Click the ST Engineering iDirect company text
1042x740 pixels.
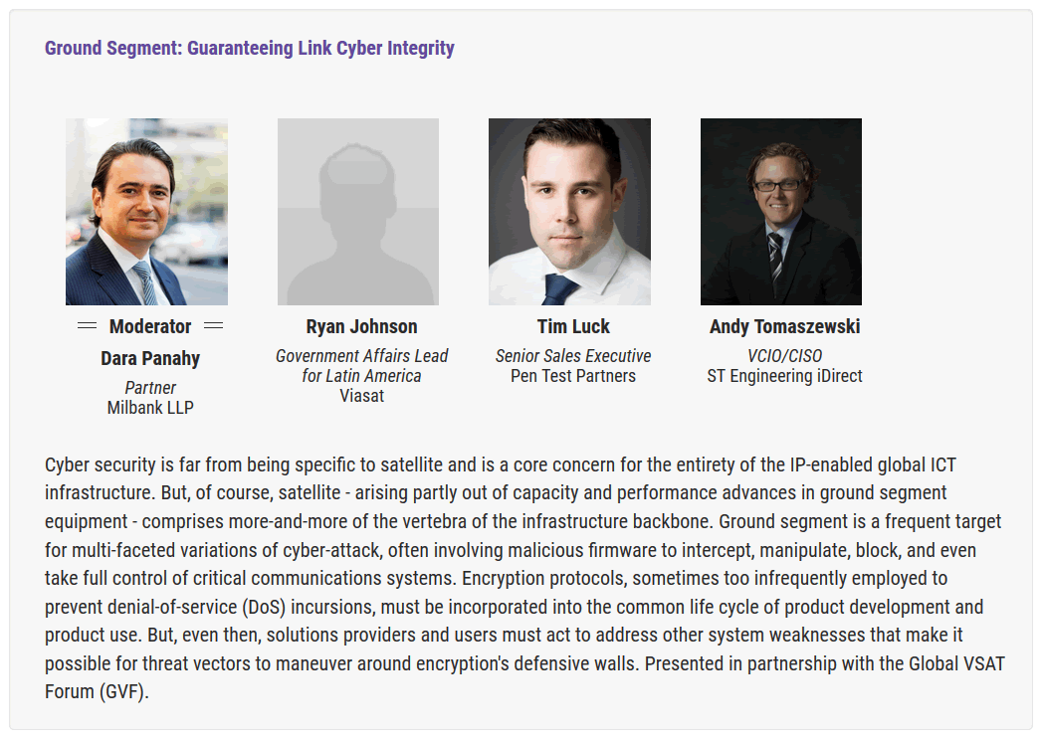(x=785, y=376)
